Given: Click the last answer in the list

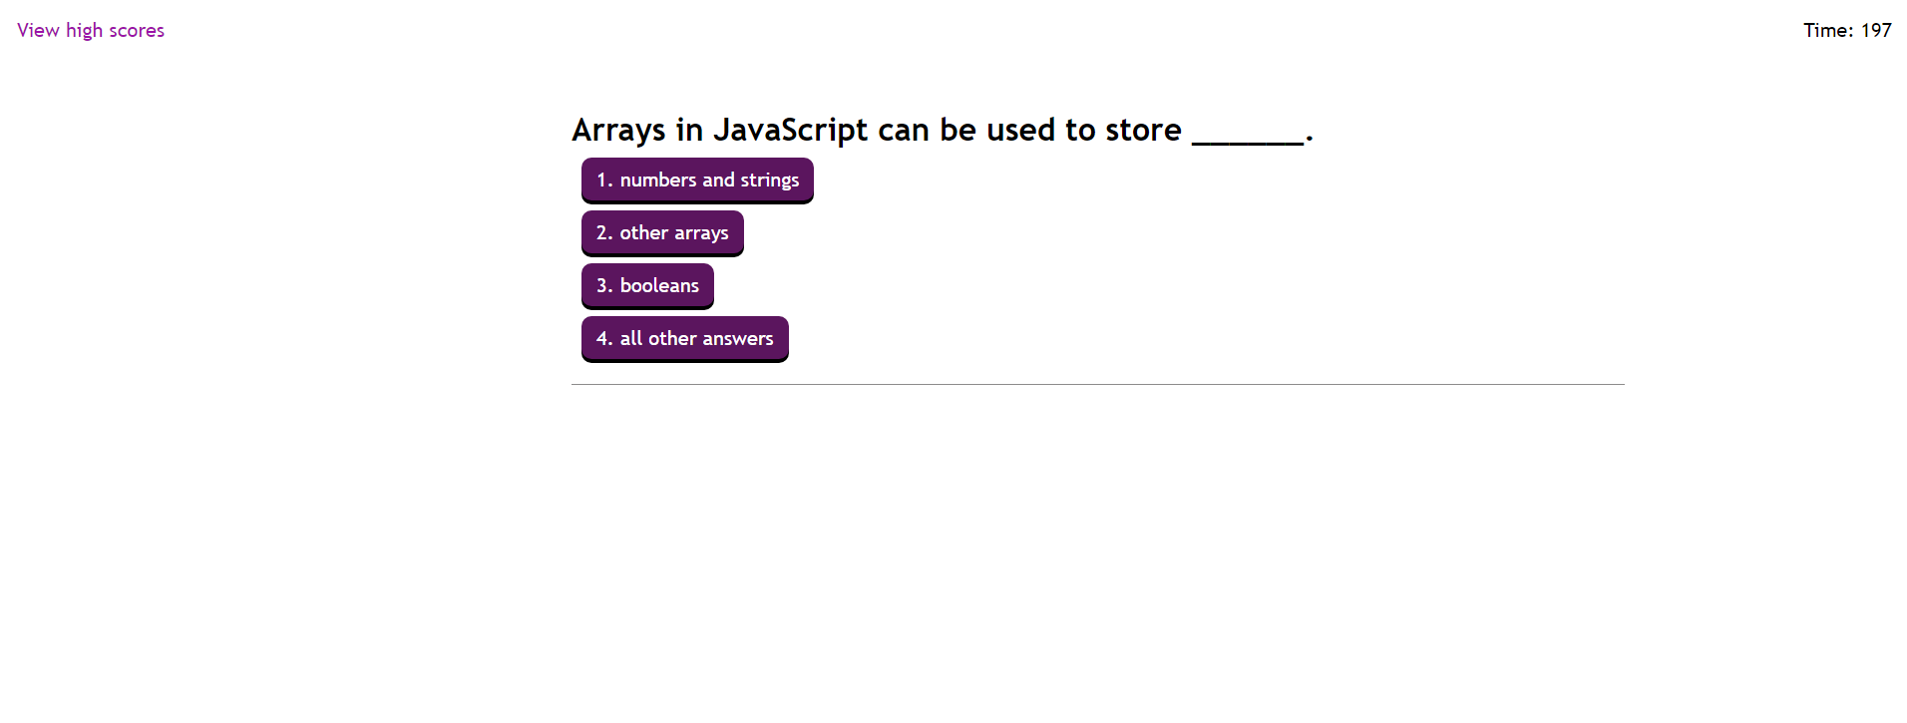Looking at the screenshot, I should tap(684, 338).
